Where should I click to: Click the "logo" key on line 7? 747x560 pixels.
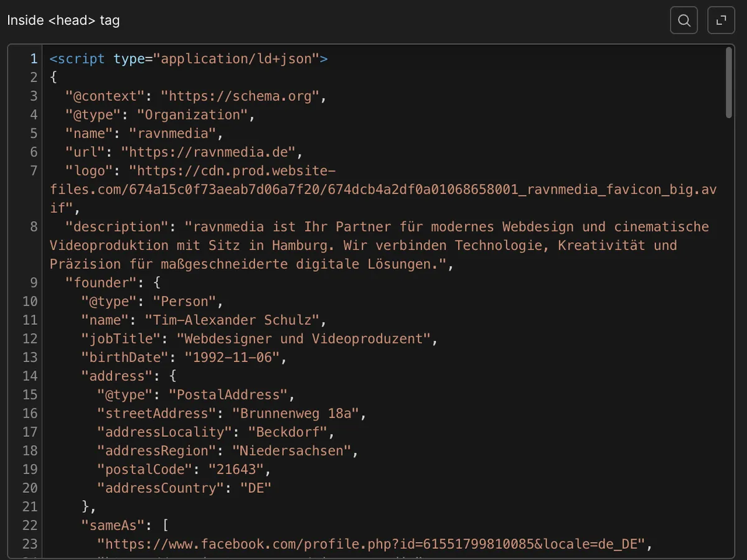(89, 171)
